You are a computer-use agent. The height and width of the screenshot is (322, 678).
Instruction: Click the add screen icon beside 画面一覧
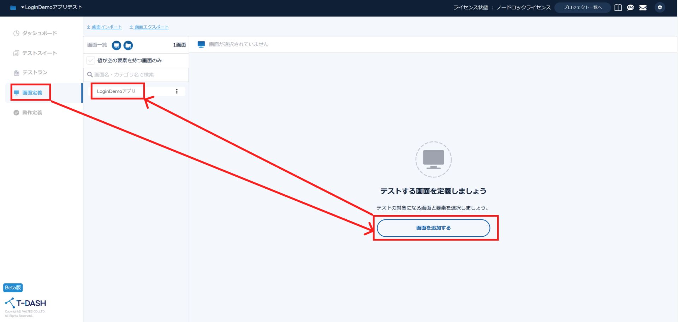coord(116,45)
